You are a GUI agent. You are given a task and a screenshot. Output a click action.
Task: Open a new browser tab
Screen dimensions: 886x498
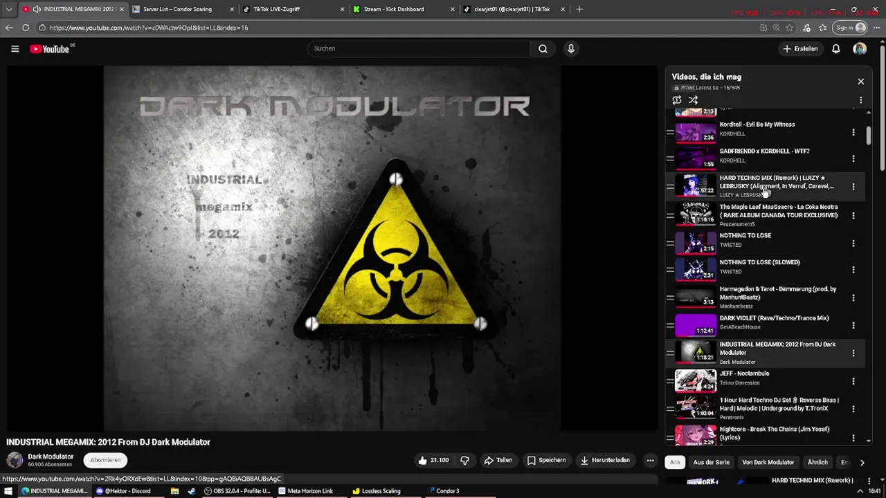click(x=579, y=9)
